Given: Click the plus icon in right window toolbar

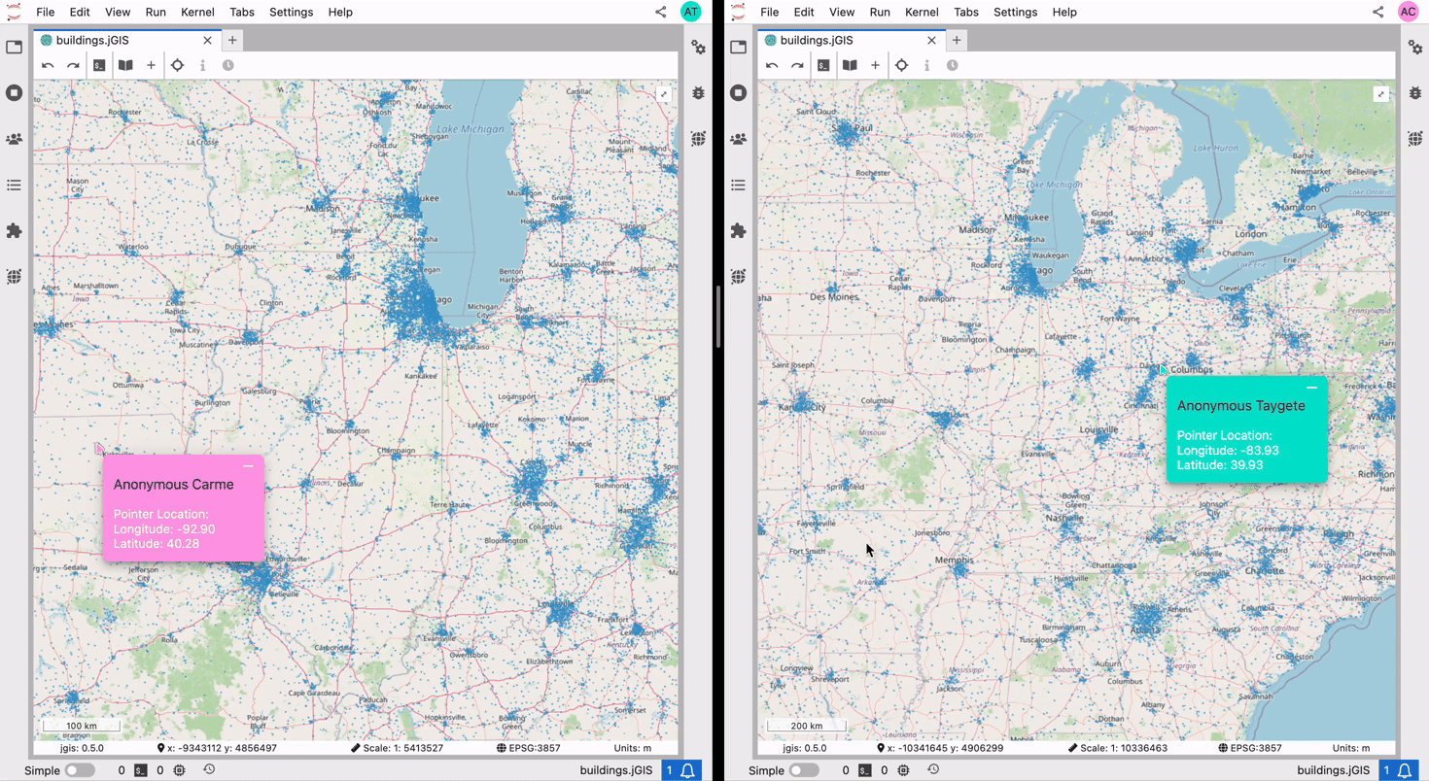Looking at the screenshot, I should pos(875,65).
